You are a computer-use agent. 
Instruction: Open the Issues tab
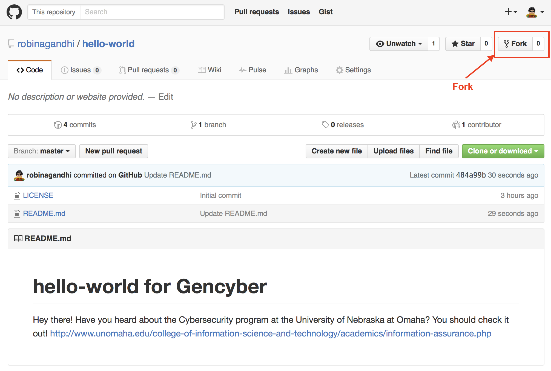pos(81,70)
